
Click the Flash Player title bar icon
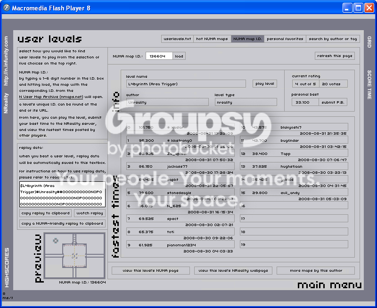[7, 8]
